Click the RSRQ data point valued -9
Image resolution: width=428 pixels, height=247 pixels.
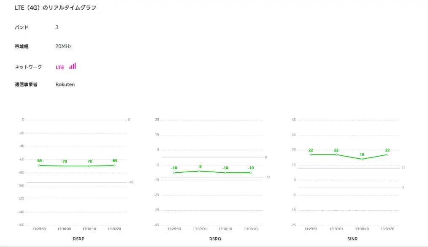tap(200, 171)
